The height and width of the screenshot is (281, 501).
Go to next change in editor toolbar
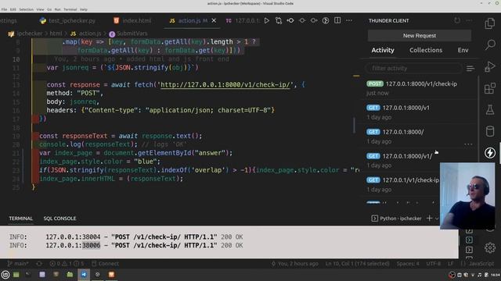(314, 21)
